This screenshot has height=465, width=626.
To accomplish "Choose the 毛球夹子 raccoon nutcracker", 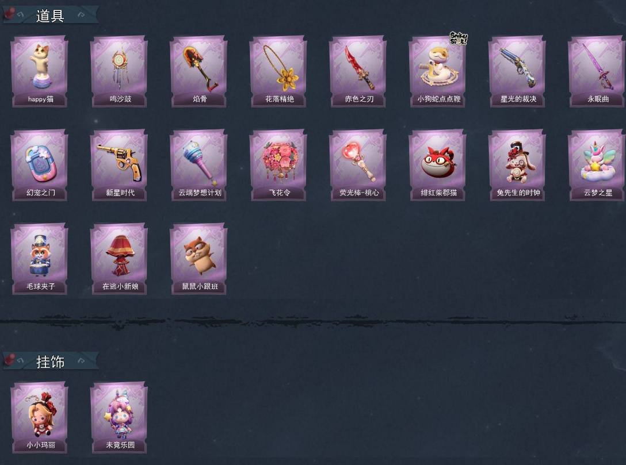I will pyautogui.click(x=40, y=259).
